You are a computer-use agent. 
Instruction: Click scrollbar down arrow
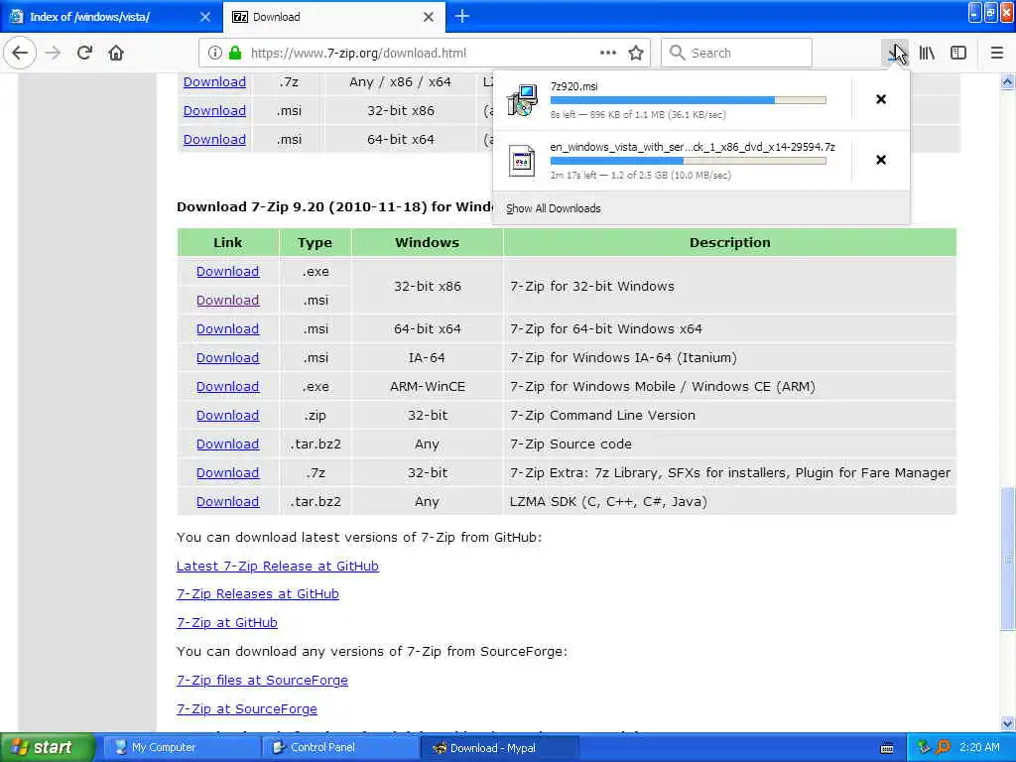(x=1008, y=723)
